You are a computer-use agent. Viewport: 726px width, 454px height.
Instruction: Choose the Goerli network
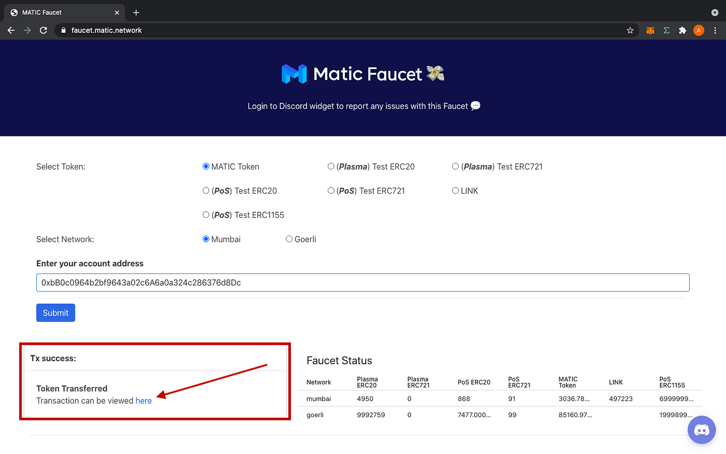point(289,239)
